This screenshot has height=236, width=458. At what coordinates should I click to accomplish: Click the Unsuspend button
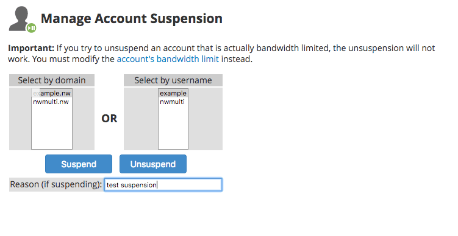(x=153, y=164)
